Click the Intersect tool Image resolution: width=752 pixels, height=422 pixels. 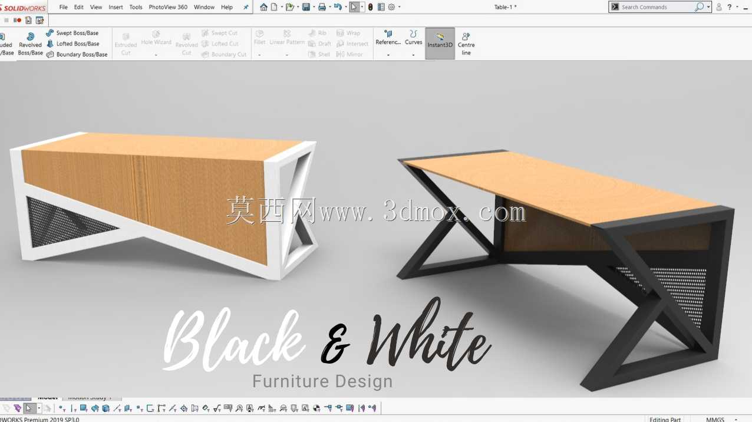click(x=352, y=44)
